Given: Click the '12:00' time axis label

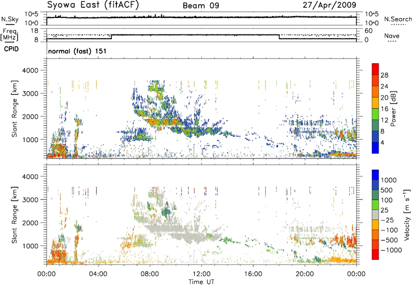Looking at the screenshot, I should coord(201,274).
